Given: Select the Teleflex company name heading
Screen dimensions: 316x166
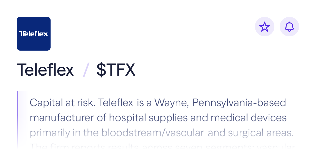Looking at the screenshot, I should point(45,69).
